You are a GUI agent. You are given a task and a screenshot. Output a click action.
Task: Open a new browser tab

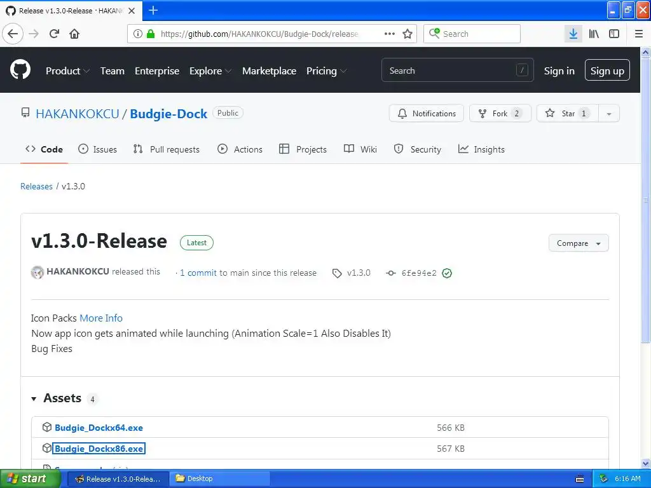coord(153,10)
